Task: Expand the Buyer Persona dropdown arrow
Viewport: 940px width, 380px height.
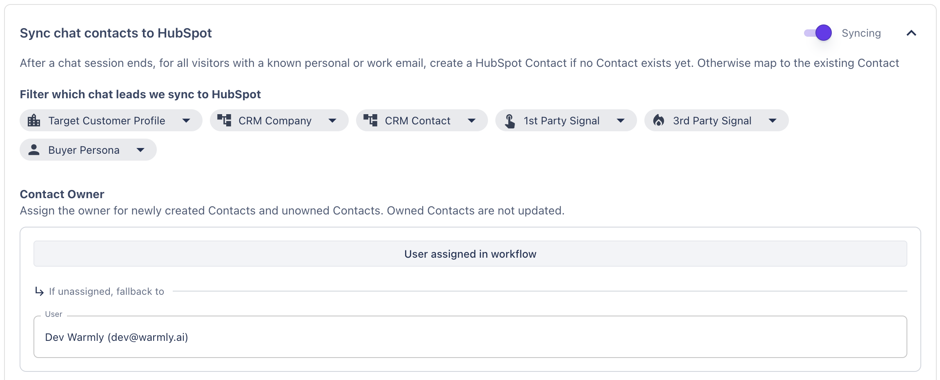Action: 140,150
